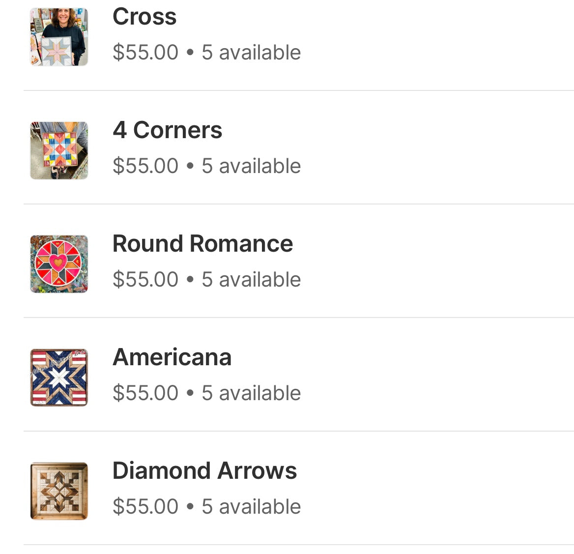This screenshot has height=554, width=574.
Task: Tap the 4 Corners quilt thumbnail
Action: coord(59,150)
